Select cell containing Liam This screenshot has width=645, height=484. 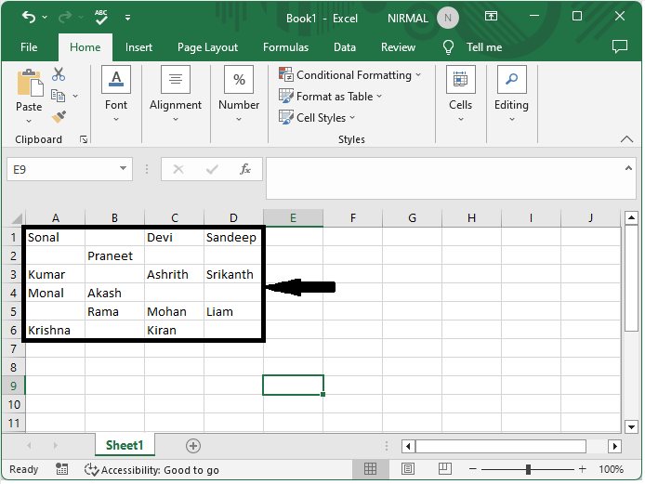pyautogui.click(x=233, y=312)
